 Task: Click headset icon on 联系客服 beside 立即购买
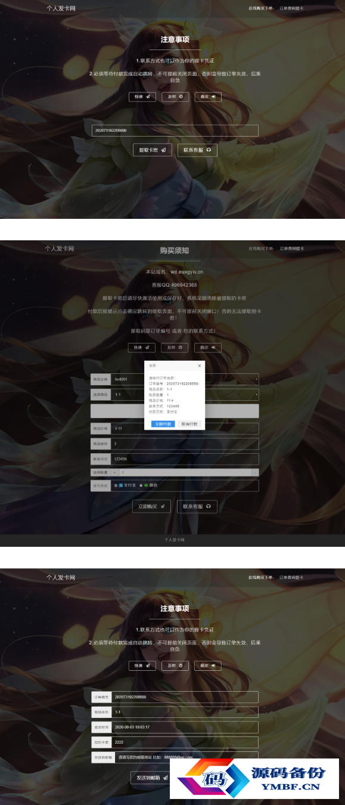tap(209, 506)
